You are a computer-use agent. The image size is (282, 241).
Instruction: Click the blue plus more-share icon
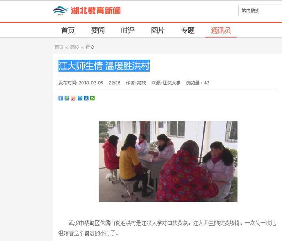click(x=60, y=98)
